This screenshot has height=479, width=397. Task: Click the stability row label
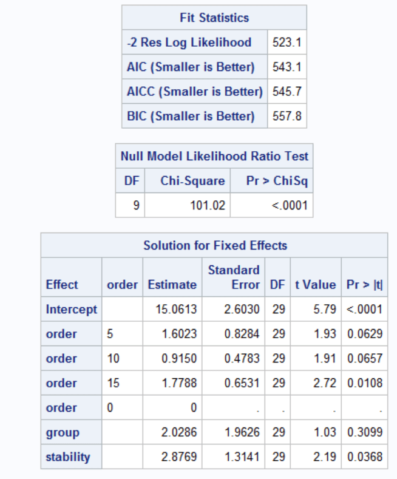(68, 457)
